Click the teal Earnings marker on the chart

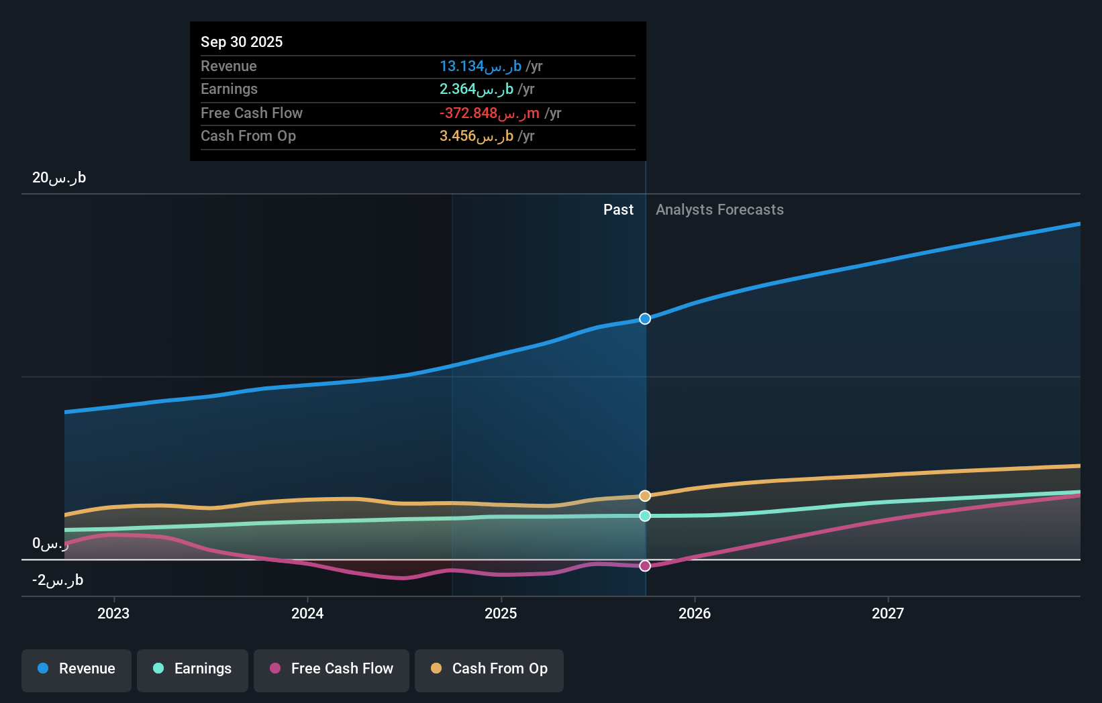pos(645,516)
